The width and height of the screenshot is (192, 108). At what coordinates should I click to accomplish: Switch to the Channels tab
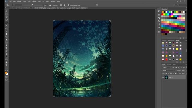169,65
